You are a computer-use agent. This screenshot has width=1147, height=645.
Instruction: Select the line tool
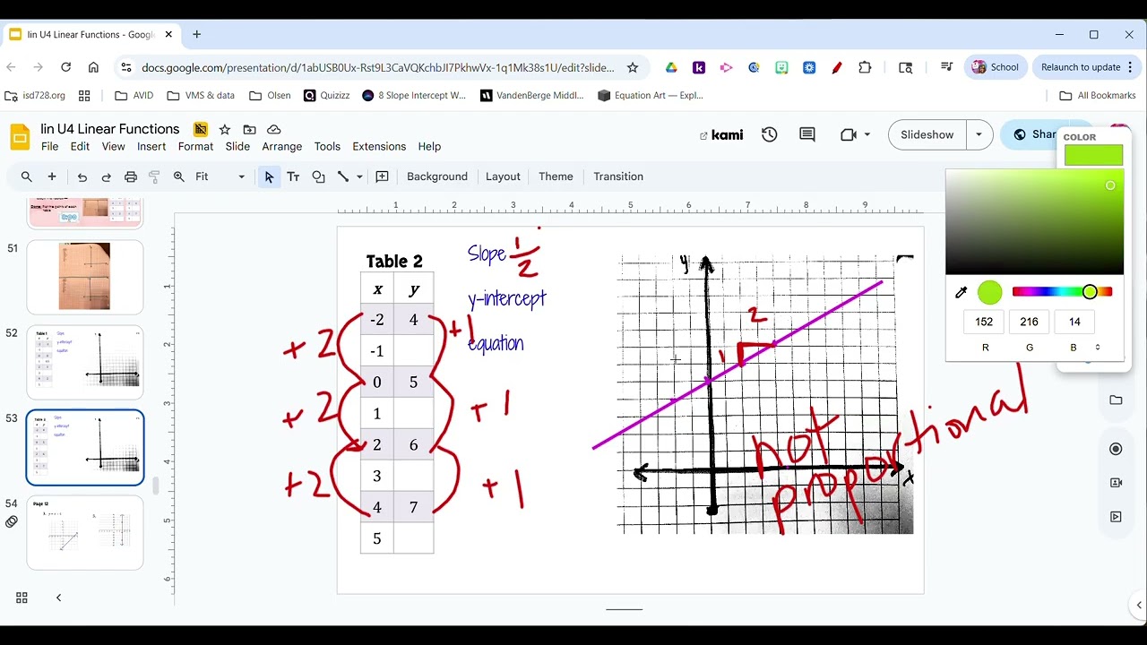(342, 176)
